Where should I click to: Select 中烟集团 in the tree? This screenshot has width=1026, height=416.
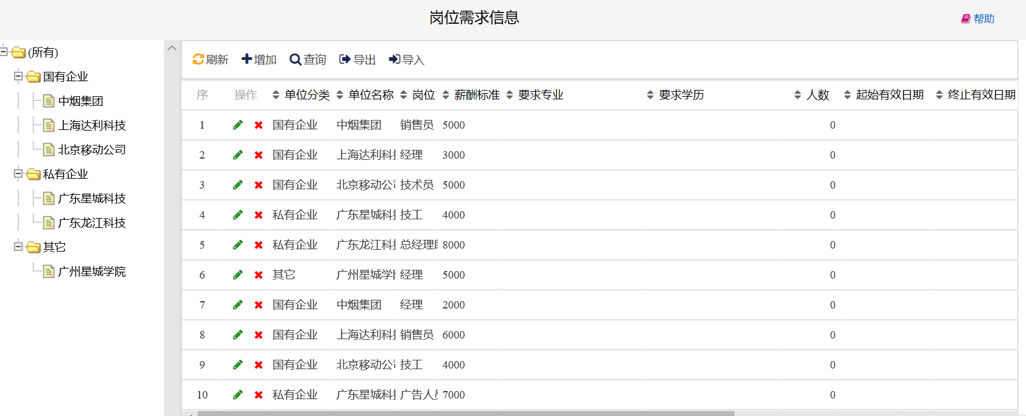81,101
